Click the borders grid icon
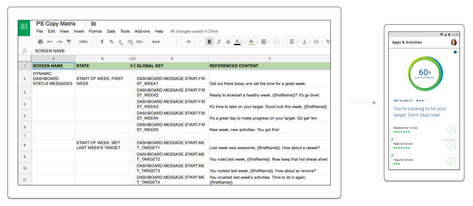 click(x=264, y=42)
